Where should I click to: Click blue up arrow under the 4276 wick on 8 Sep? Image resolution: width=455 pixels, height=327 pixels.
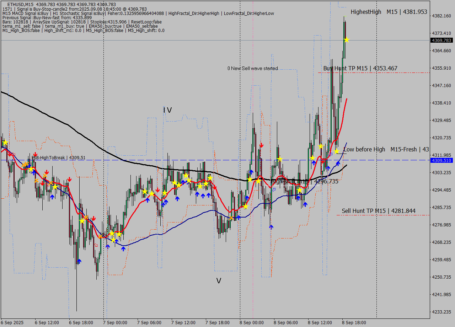(x=271, y=227)
